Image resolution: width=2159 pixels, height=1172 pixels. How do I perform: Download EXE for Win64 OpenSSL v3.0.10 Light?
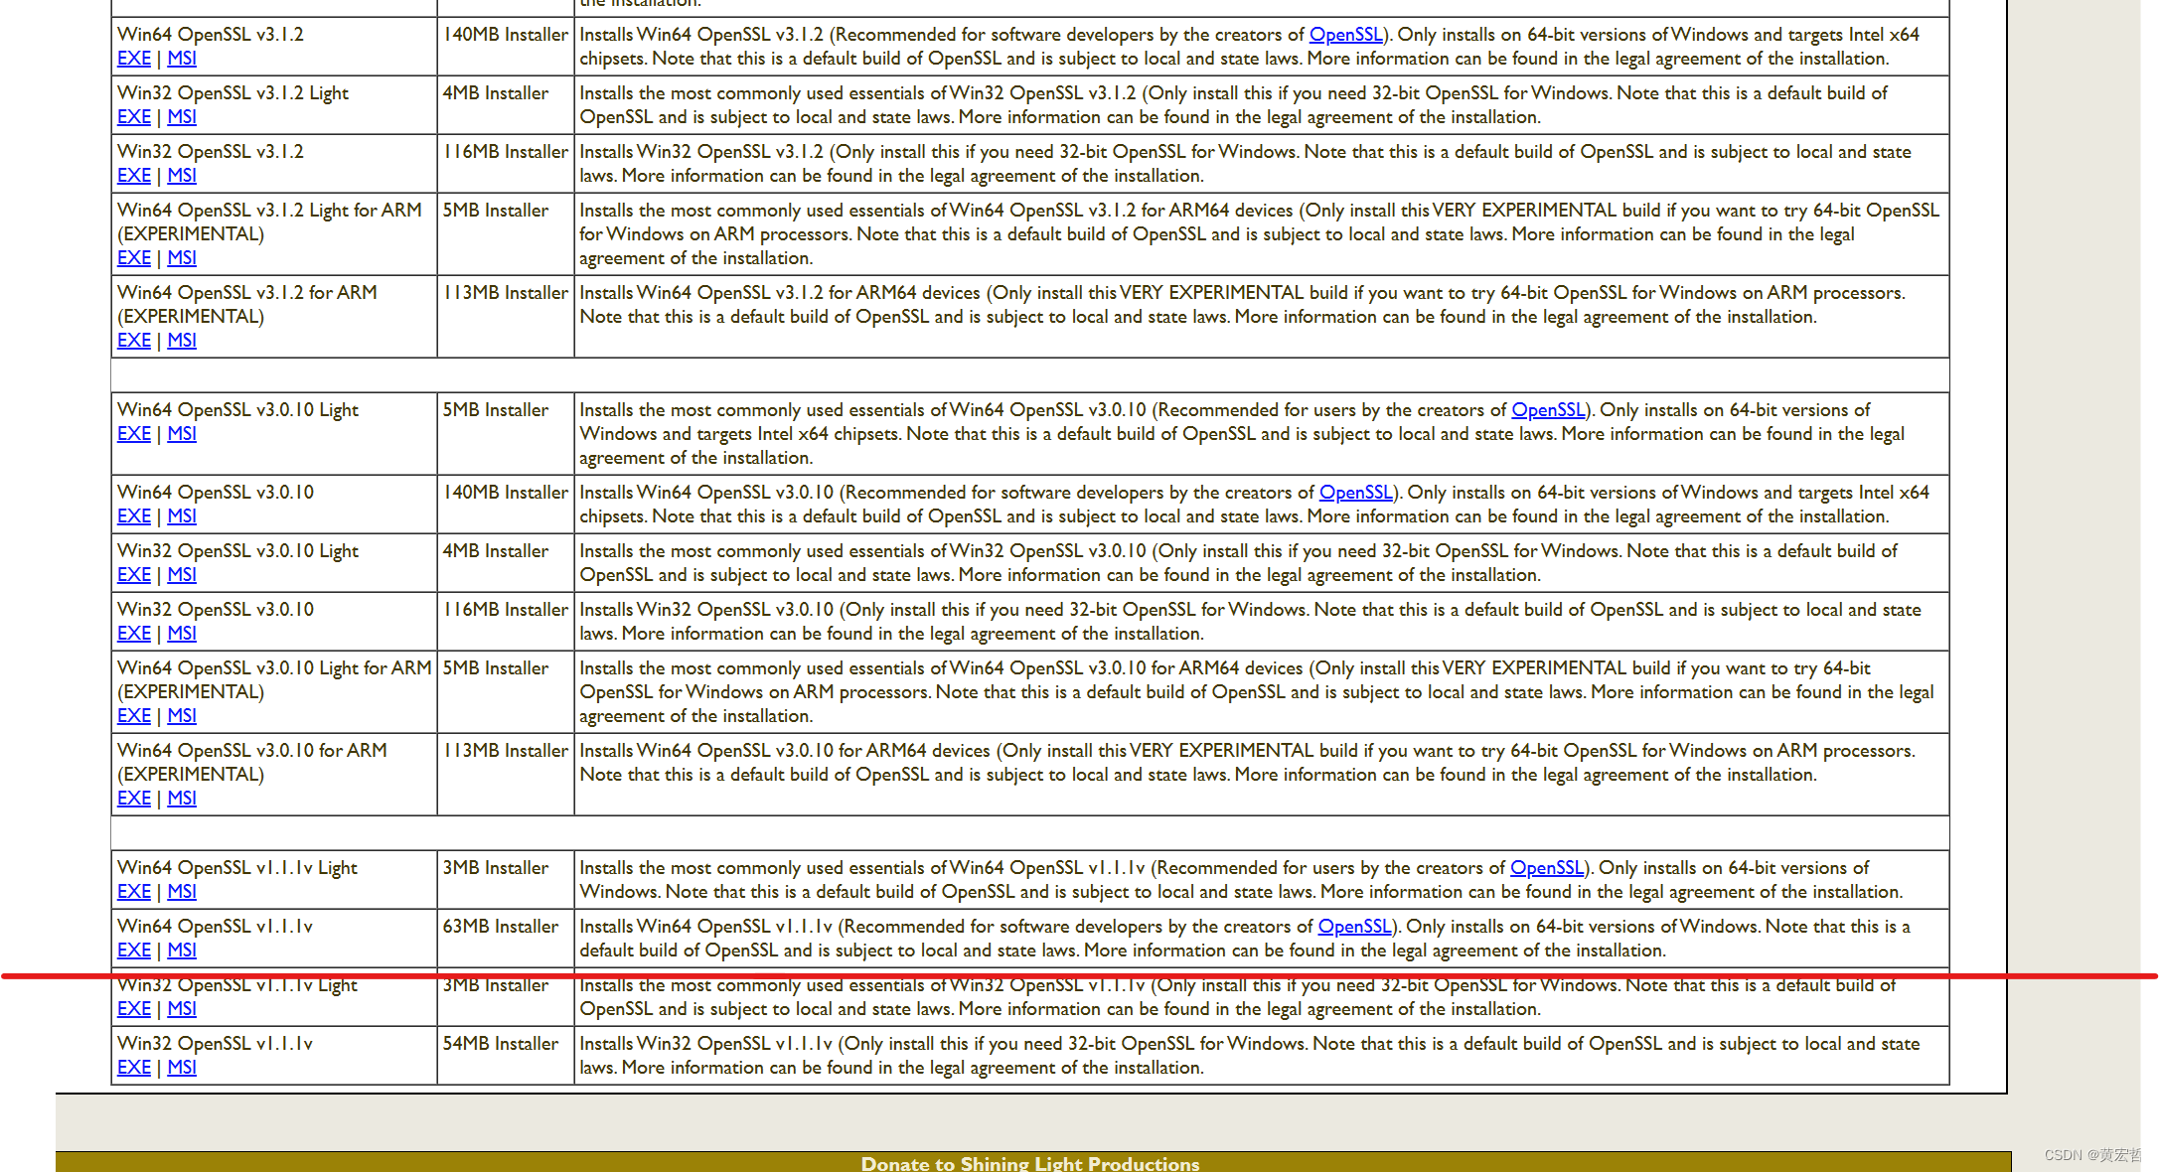tap(134, 434)
